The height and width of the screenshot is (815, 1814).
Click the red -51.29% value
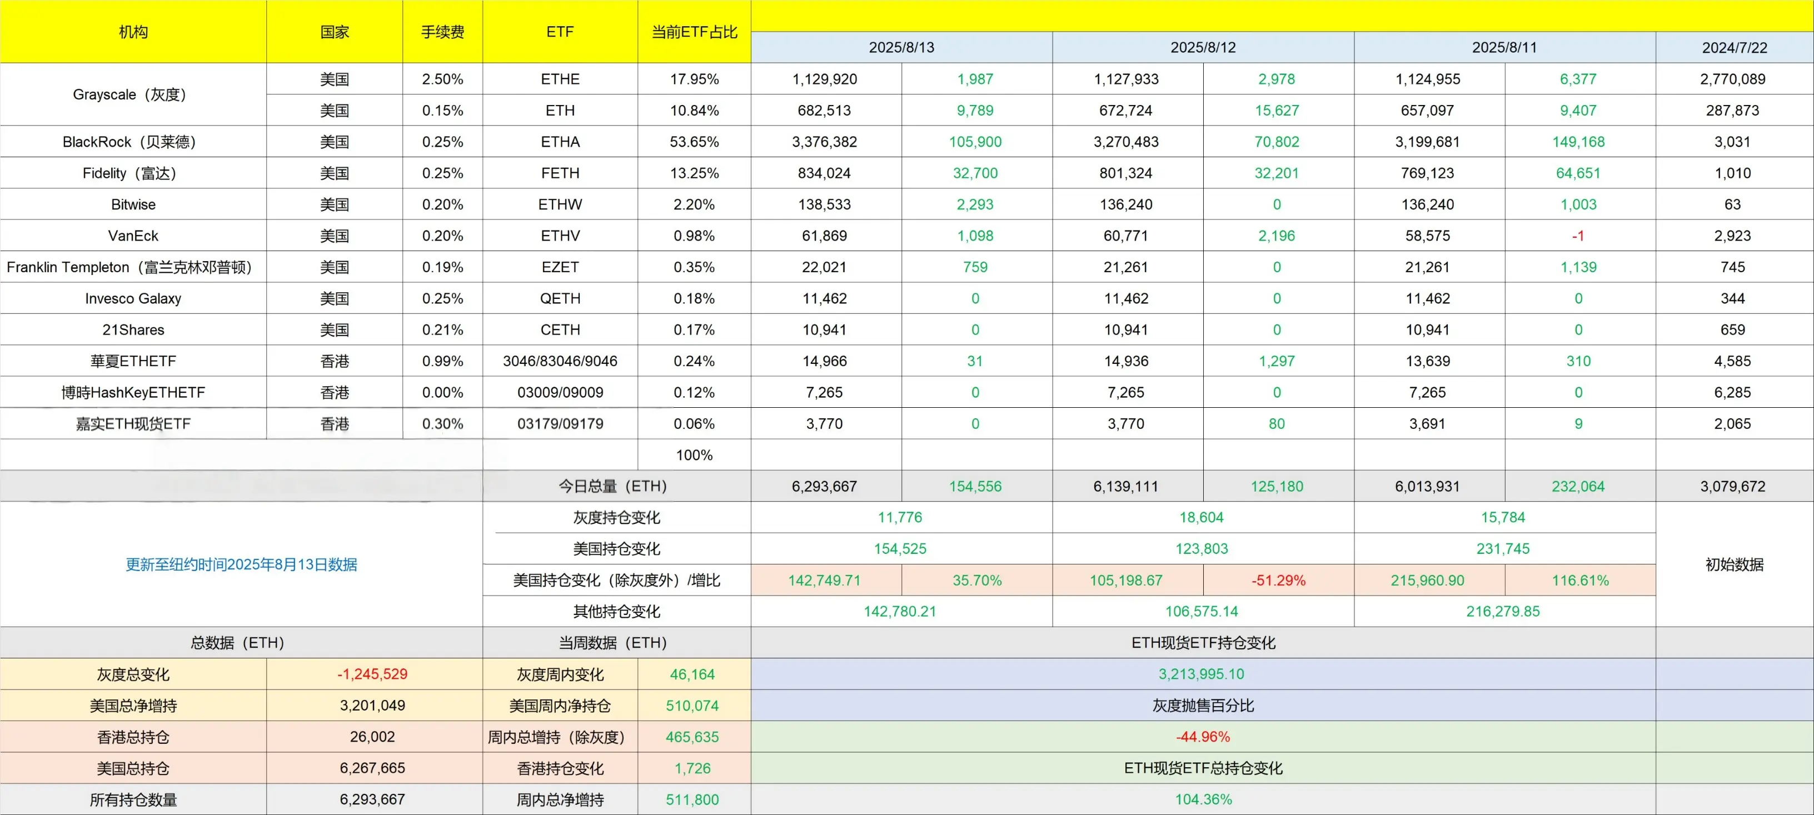tap(1278, 581)
